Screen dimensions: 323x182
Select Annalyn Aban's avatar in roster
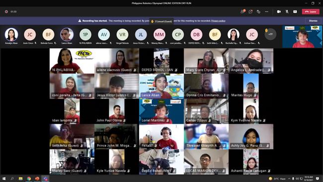(11, 35)
